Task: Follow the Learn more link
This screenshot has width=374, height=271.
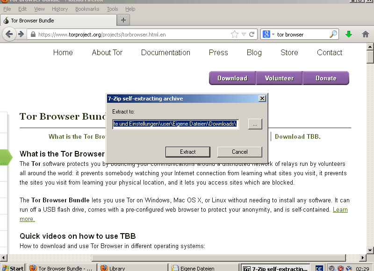Action: (340, 210)
